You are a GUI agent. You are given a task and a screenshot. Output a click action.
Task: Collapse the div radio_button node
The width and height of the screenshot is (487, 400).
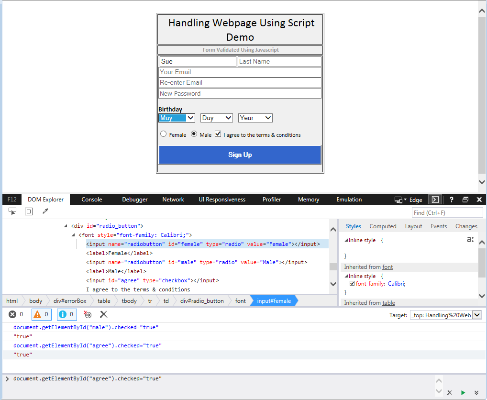click(66, 226)
